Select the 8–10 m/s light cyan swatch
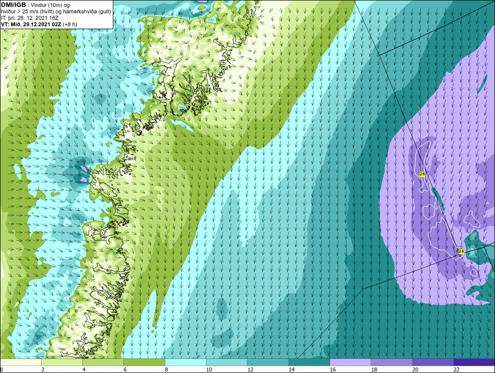 [x=186, y=362]
